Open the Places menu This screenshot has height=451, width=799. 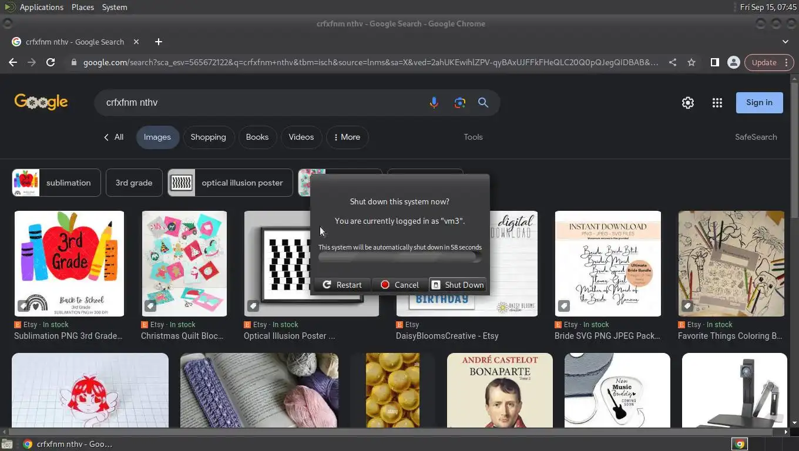82,7
